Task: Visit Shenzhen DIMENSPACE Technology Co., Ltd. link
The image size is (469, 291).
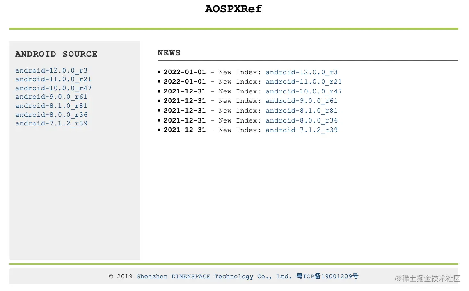Action: [x=214, y=276]
